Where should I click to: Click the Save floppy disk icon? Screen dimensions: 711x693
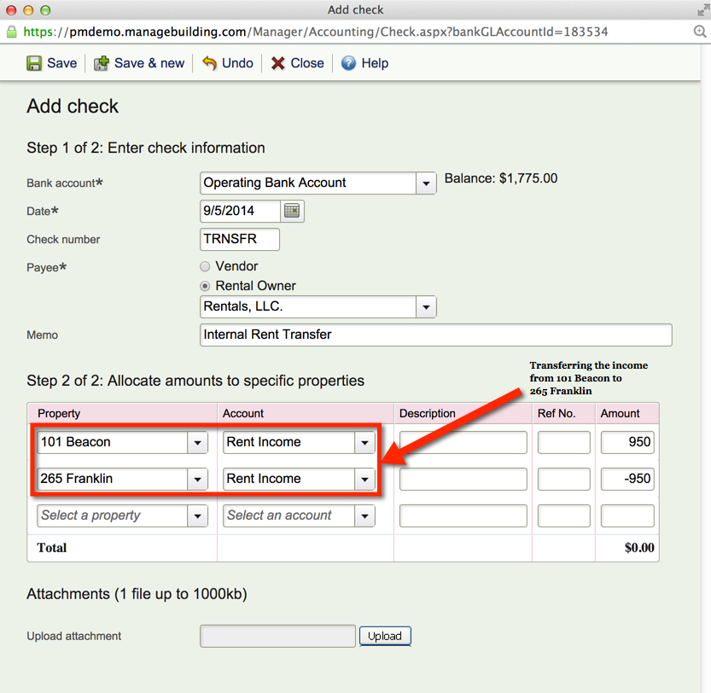click(x=34, y=63)
